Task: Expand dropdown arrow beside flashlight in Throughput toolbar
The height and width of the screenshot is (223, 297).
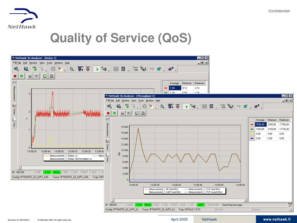Action: 155,108
